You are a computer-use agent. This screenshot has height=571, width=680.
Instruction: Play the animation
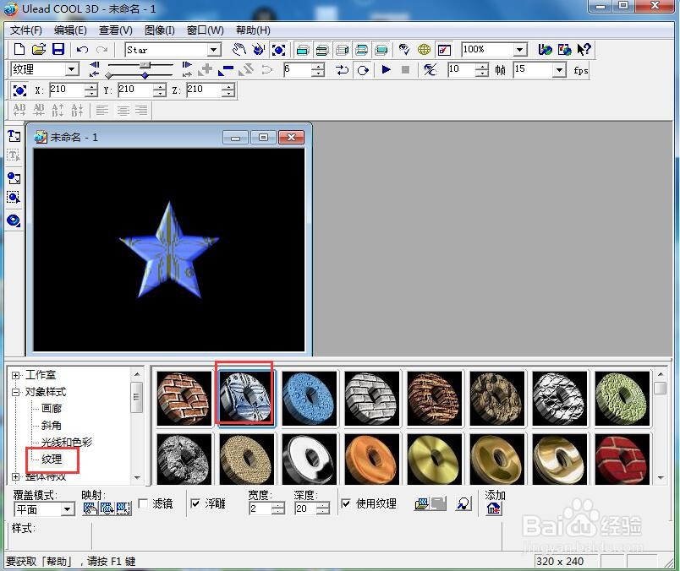(x=386, y=69)
